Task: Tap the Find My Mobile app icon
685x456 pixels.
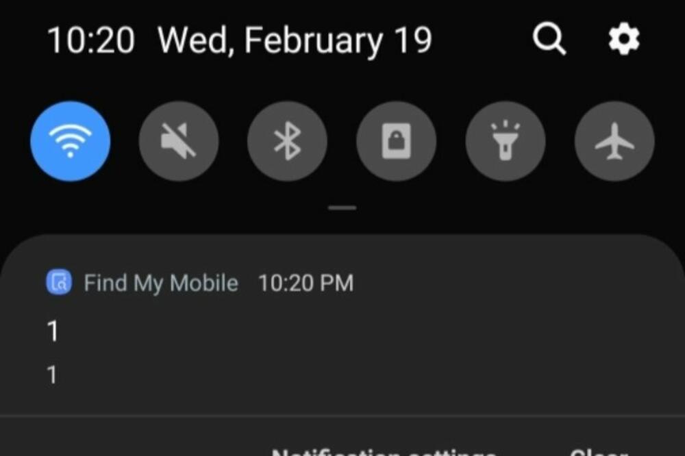Action: click(x=59, y=283)
